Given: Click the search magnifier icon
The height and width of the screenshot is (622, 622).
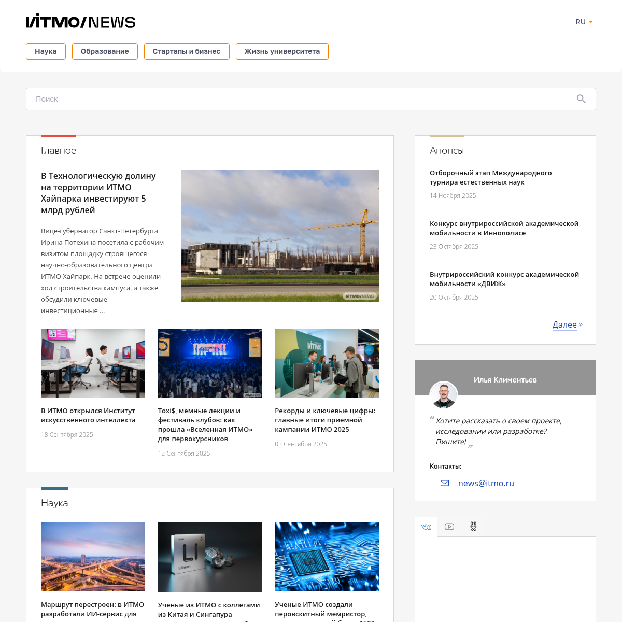Looking at the screenshot, I should [581, 99].
